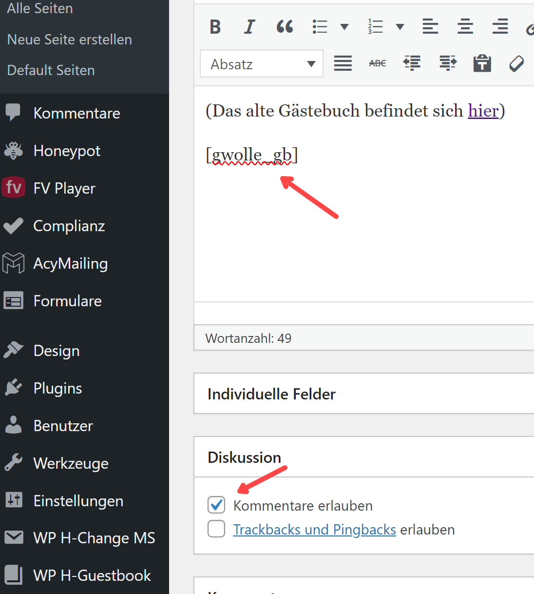Screen dimensions: 534x594
Task: Click the Individuelle Felder panel header
Action: [x=271, y=394]
